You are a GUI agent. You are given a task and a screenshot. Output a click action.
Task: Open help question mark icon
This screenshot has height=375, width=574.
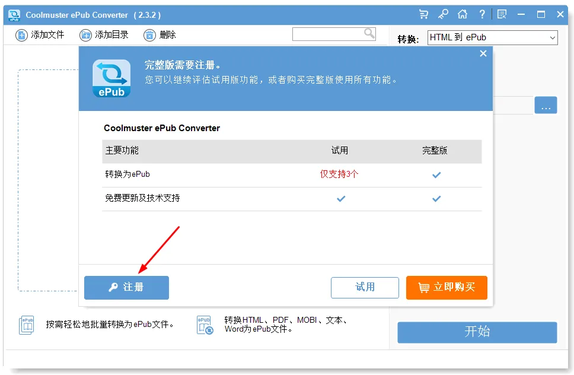click(482, 14)
